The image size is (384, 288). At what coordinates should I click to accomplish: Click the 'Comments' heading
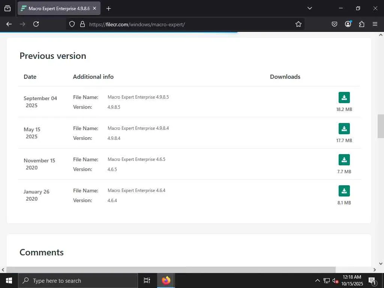42,252
